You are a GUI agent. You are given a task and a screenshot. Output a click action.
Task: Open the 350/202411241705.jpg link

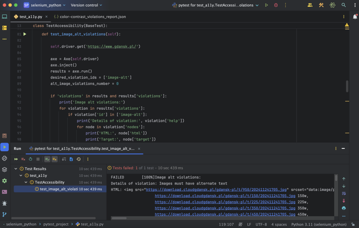coord(225,208)
